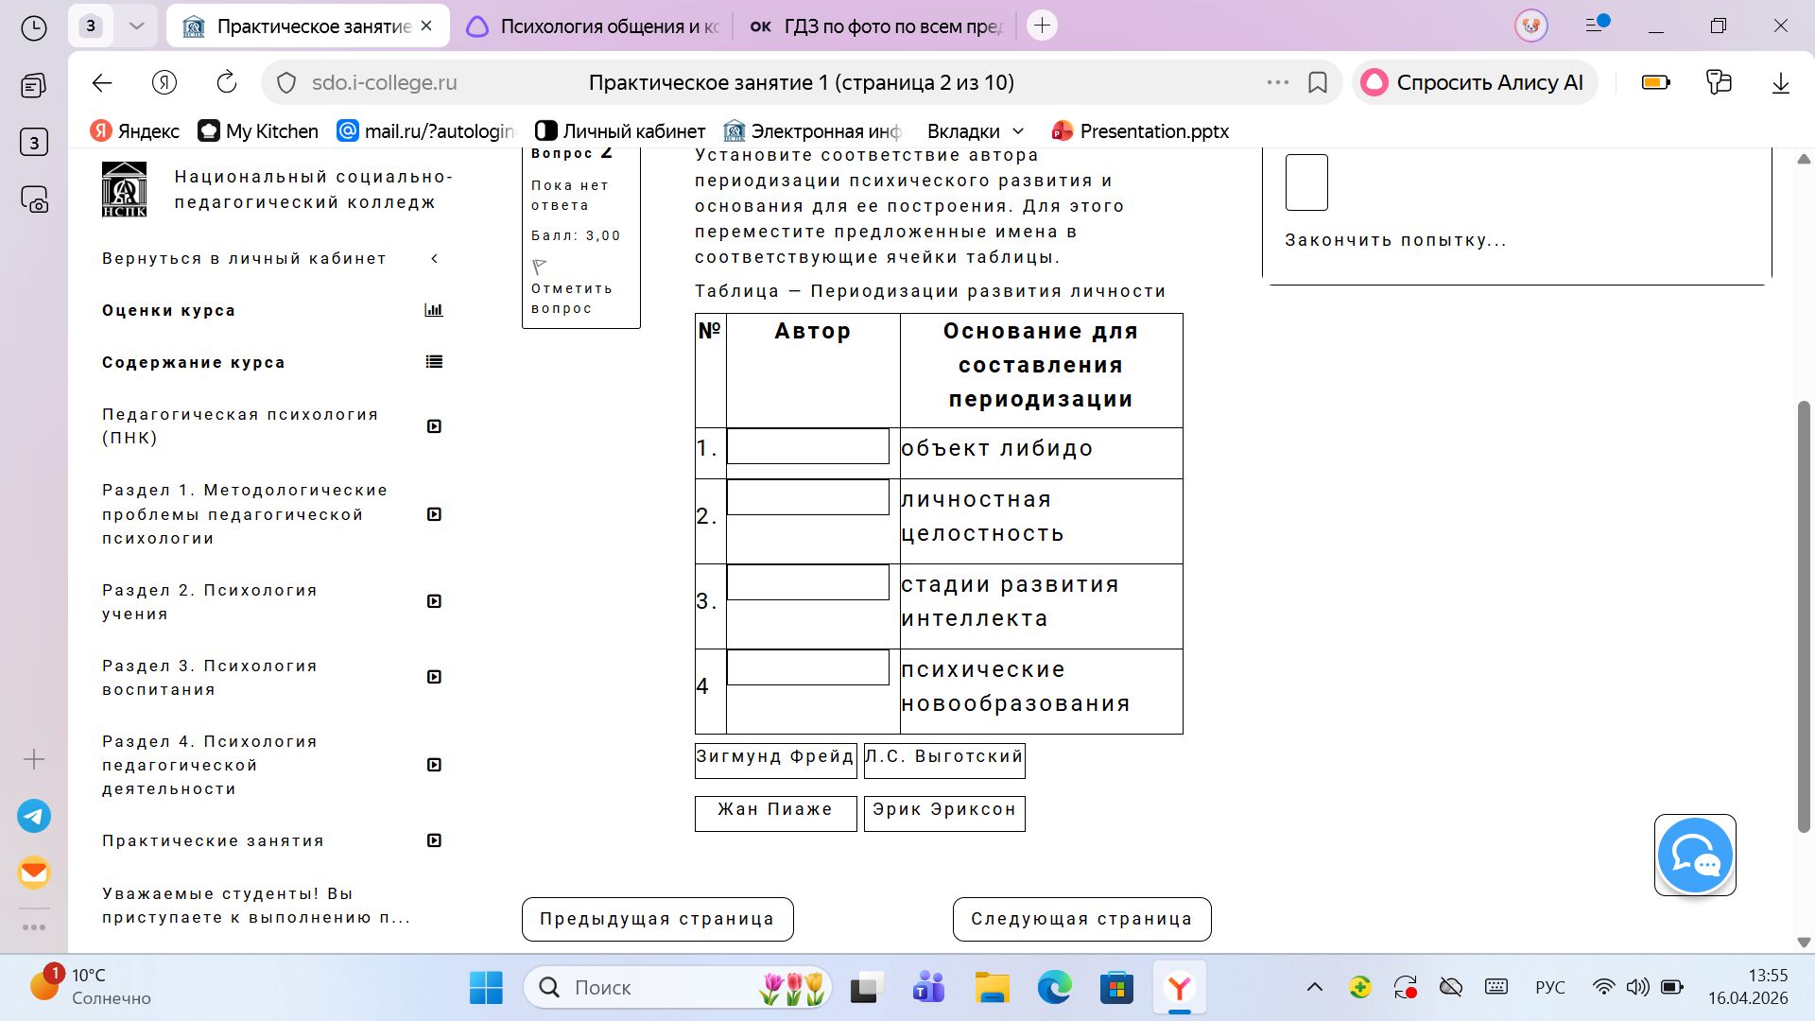Viewport: 1815px width, 1021px height.
Task: Click Спросить Алису AI button
Action: [1475, 83]
